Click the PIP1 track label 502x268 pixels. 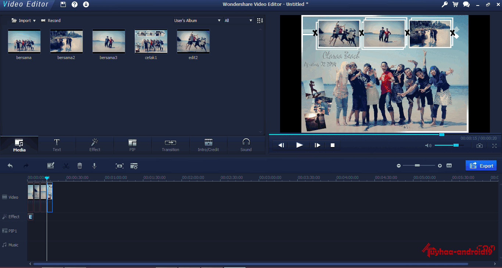[10, 231]
